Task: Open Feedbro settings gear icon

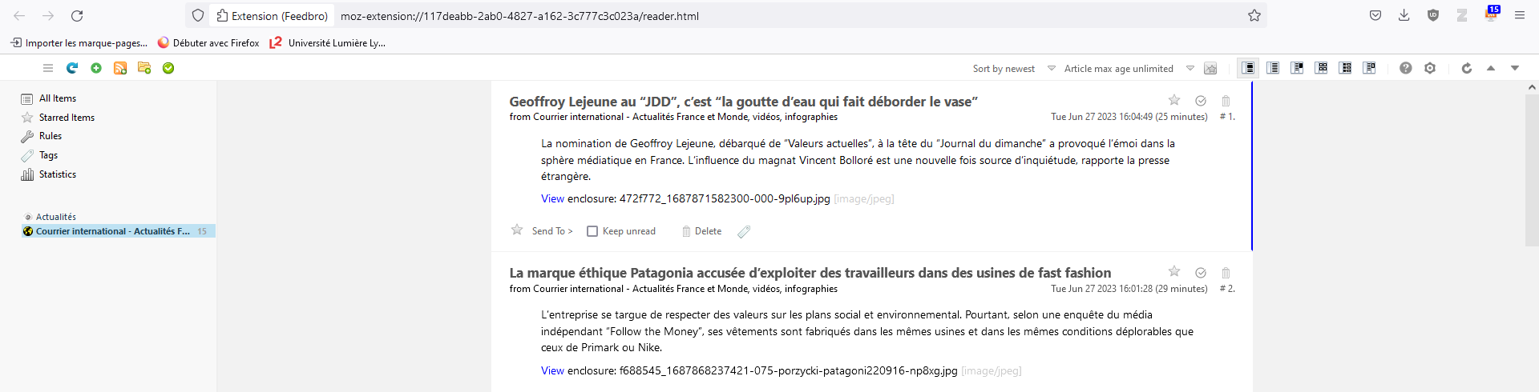Action: point(1430,68)
